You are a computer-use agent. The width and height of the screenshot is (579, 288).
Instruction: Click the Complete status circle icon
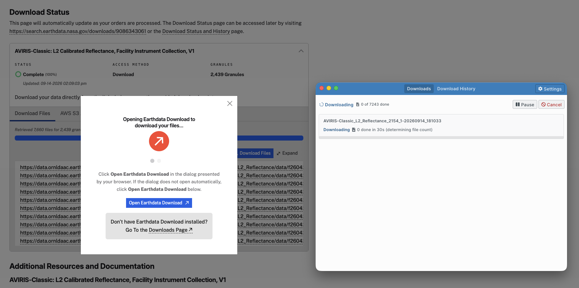[x=18, y=74]
